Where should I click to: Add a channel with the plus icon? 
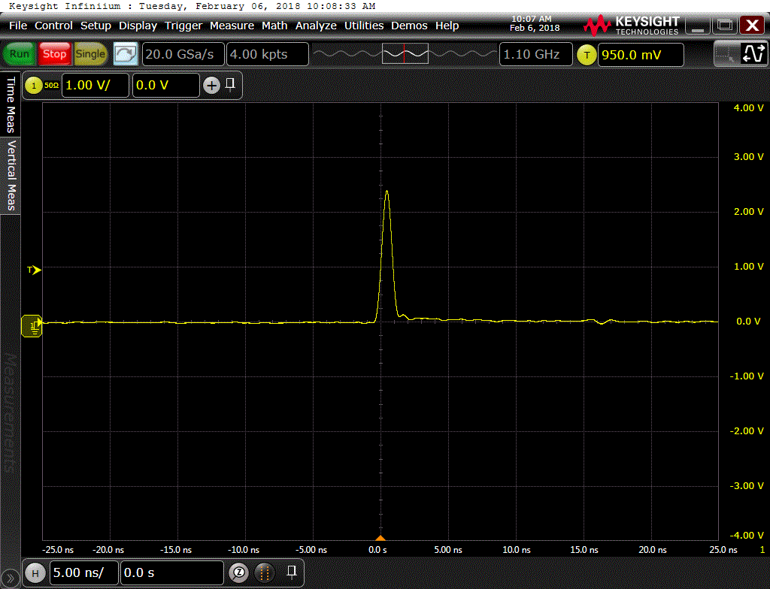[211, 86]
